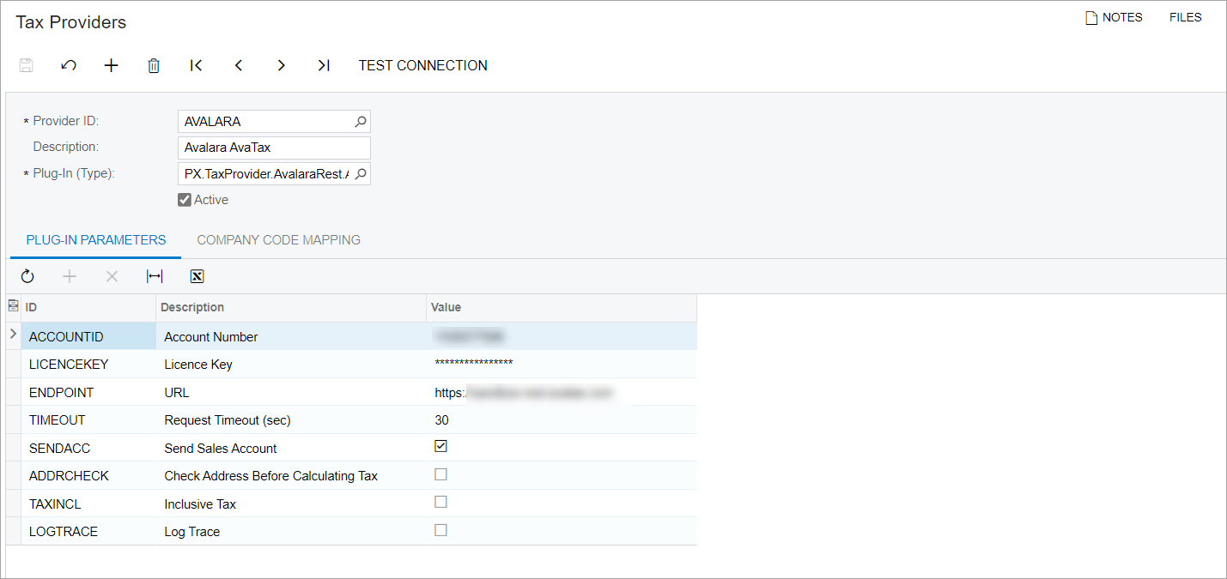Enable the Log Trace checkbox
The image size is (1227, 579).
pos(440,530)
